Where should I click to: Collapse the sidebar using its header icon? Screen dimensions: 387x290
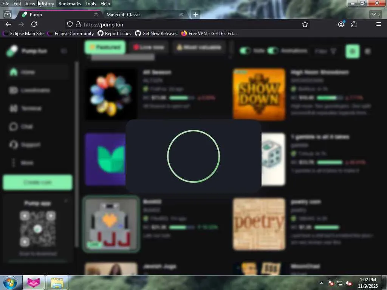pyautogui.click(x=64, y=51)
